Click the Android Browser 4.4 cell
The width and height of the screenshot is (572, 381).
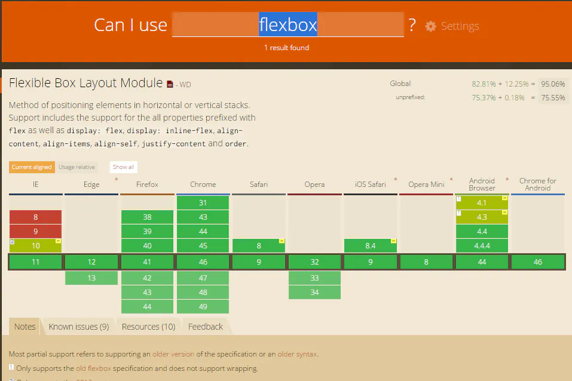(x=482, y=231)
